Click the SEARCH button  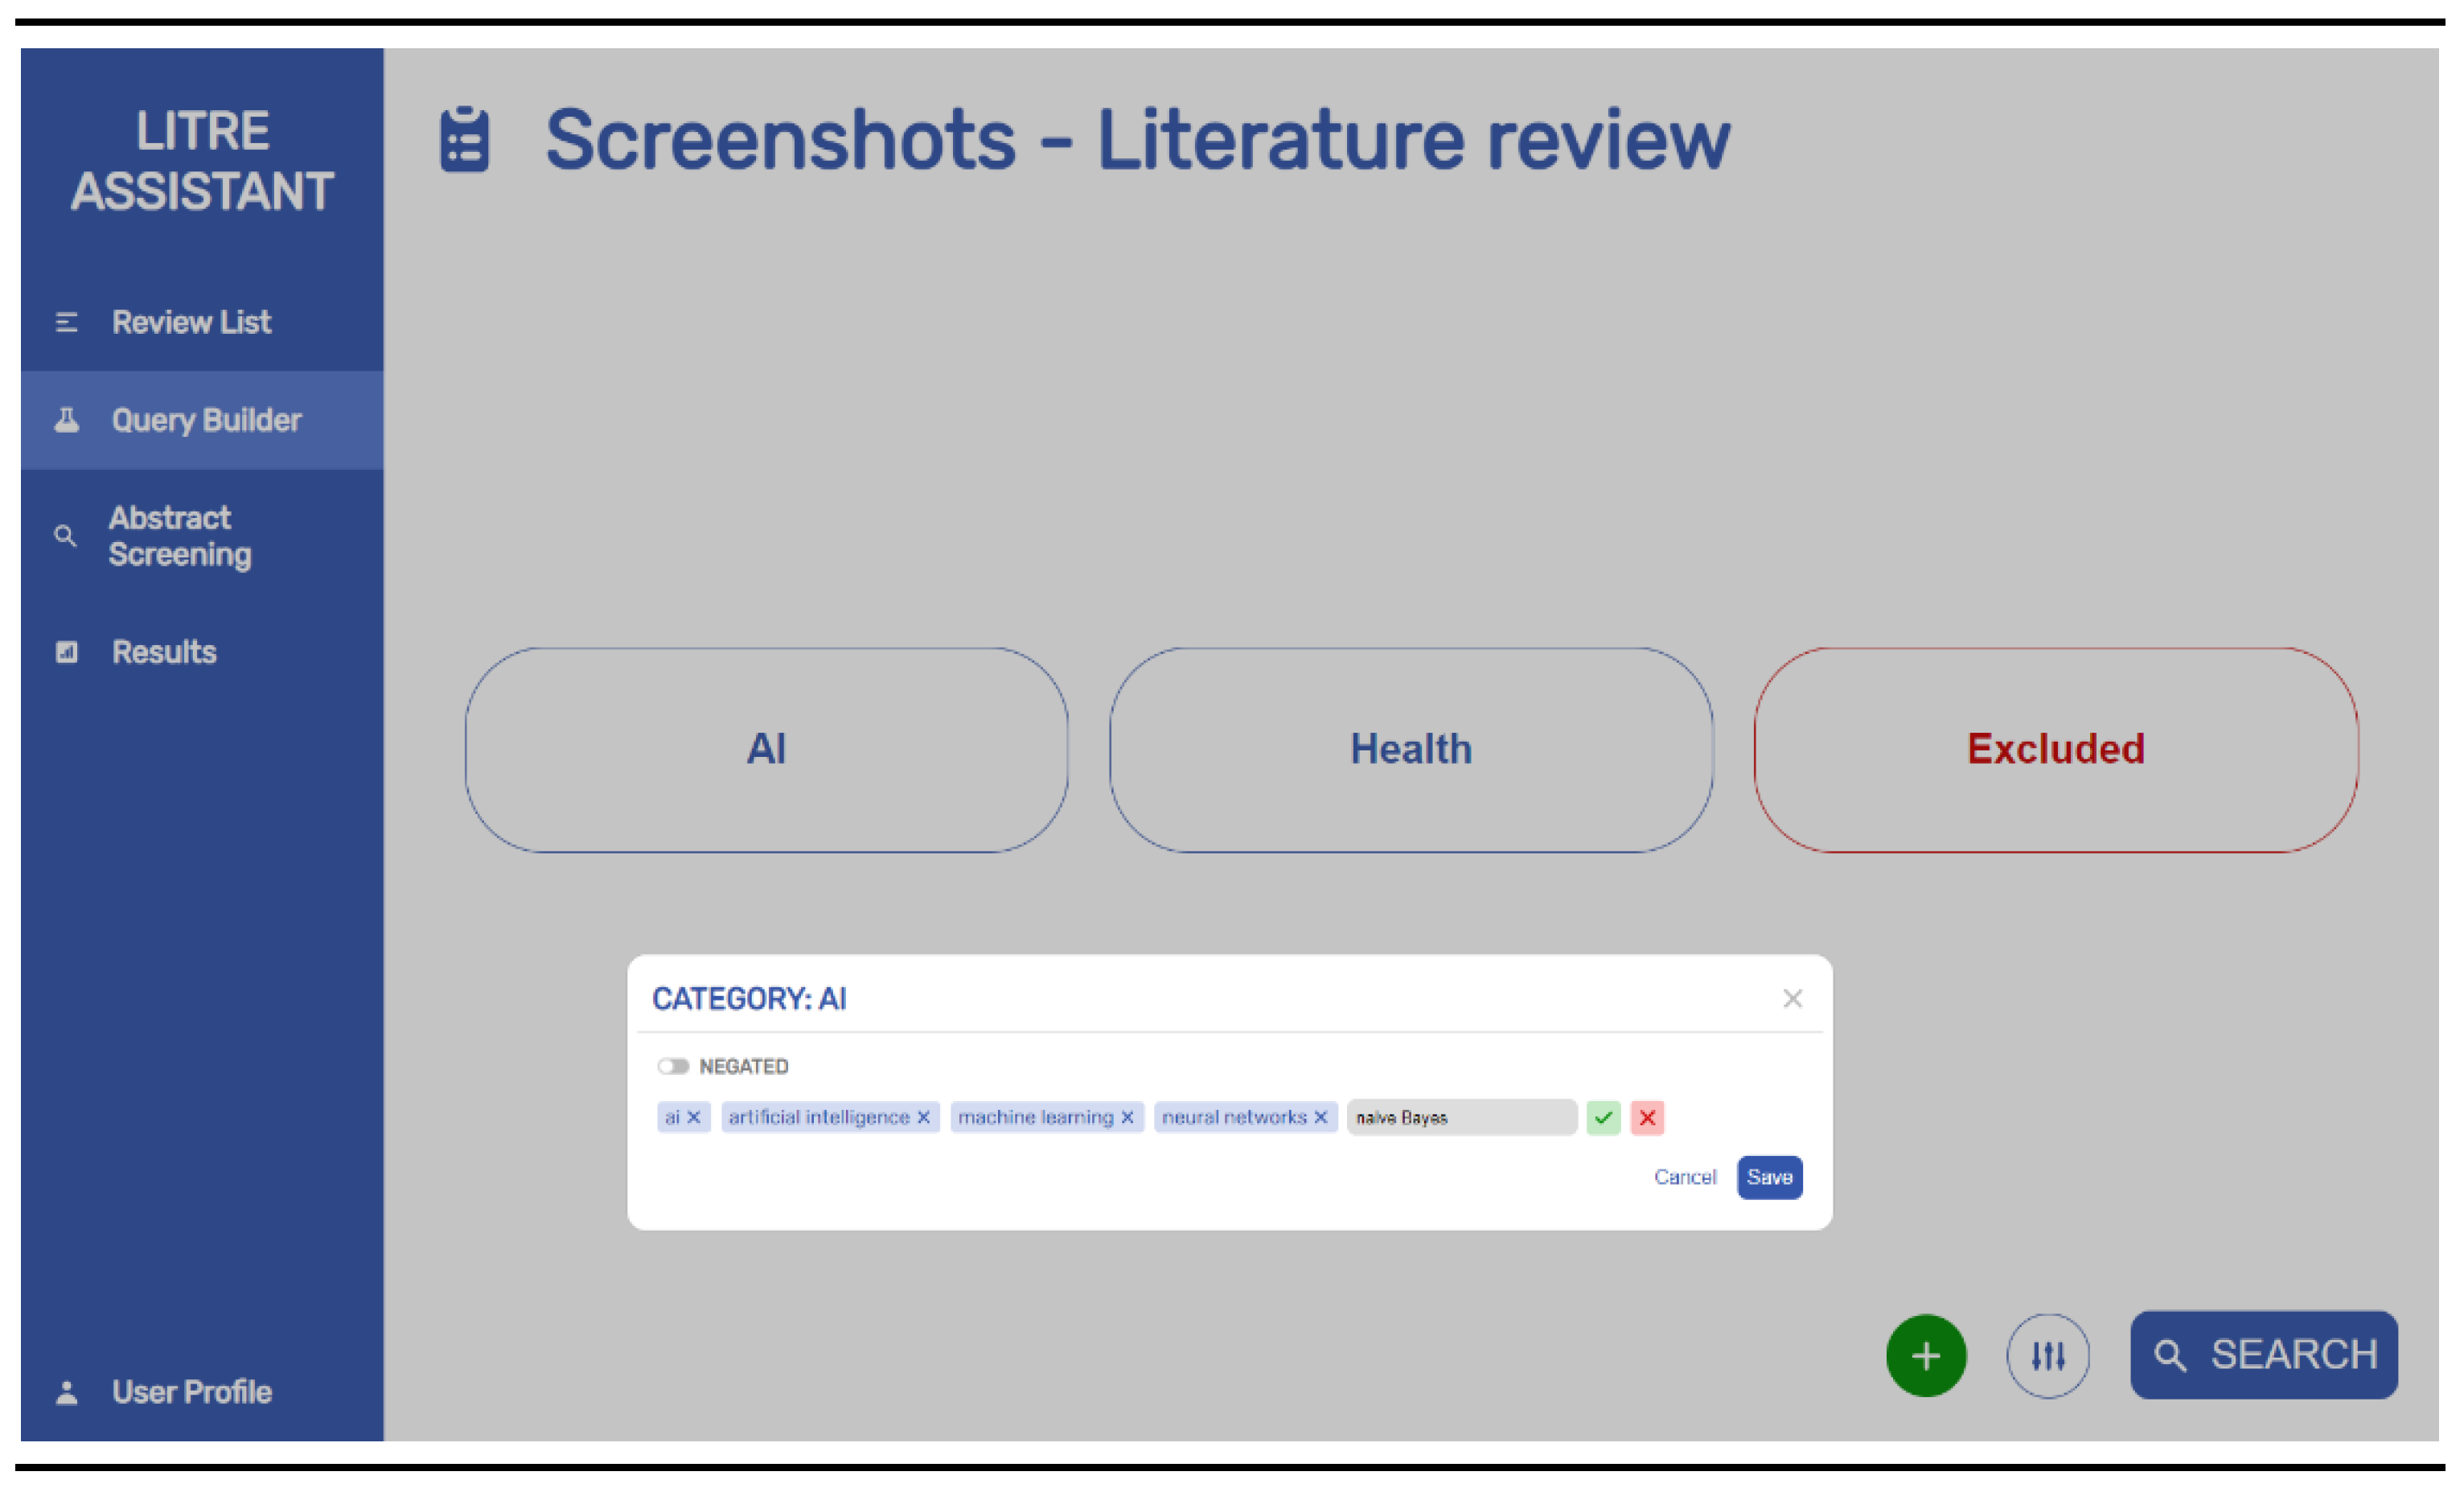click(x=2263, y=1355)
